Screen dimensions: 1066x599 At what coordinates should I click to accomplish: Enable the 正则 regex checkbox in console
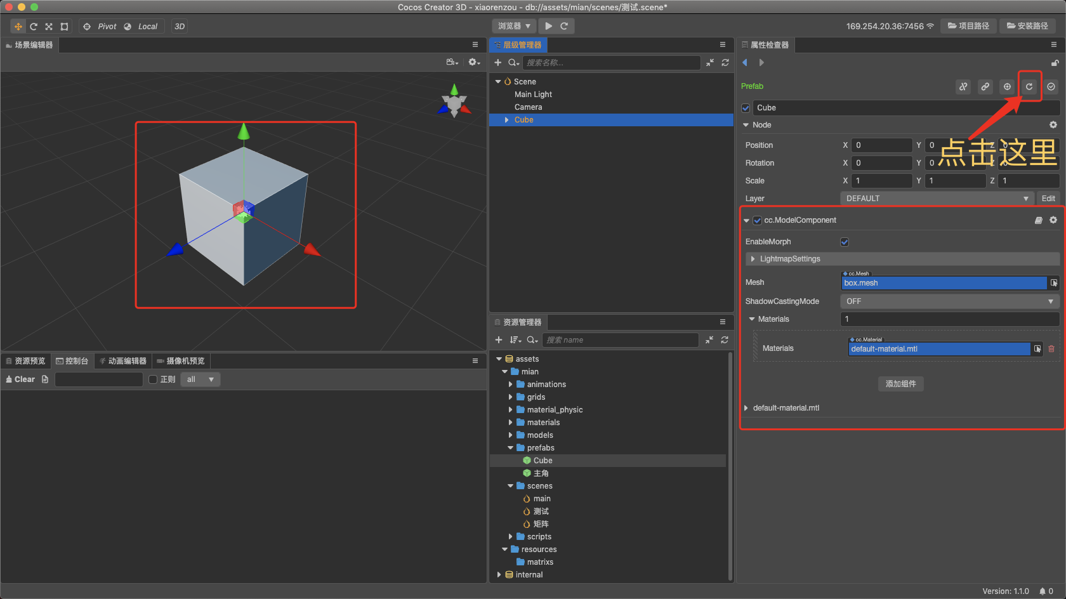pyautogui.click(x=153, y=379)
